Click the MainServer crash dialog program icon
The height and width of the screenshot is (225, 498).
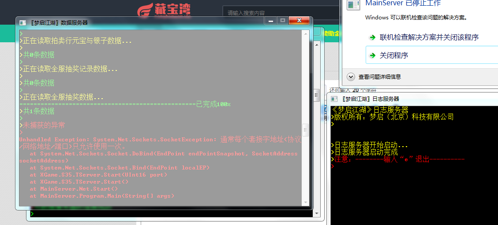point(353,5)
